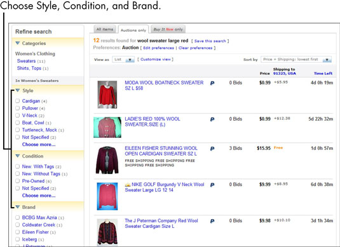This screenshot has width=340, height=247.
Task: Check Not Specified under Style
Action: [x=18, y=137]
